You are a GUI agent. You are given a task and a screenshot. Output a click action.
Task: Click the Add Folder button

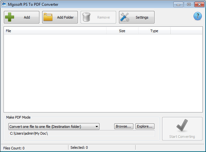[x=60, y=17]
